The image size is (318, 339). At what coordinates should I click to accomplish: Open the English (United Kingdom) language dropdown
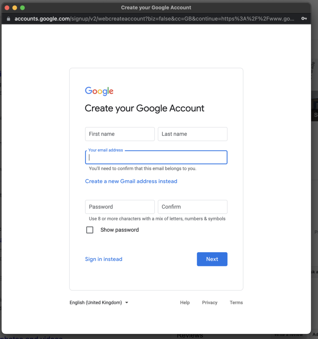point(99,303)
